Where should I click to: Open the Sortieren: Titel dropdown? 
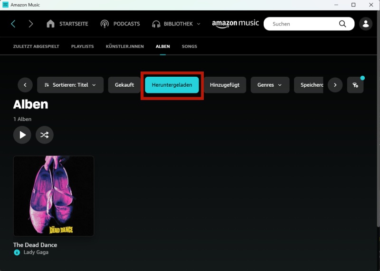70,85
